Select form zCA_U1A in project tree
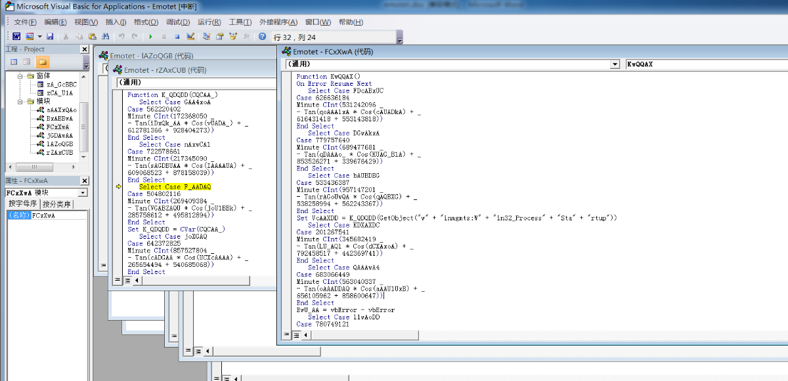Screen dimensions: 788x381 60,93
